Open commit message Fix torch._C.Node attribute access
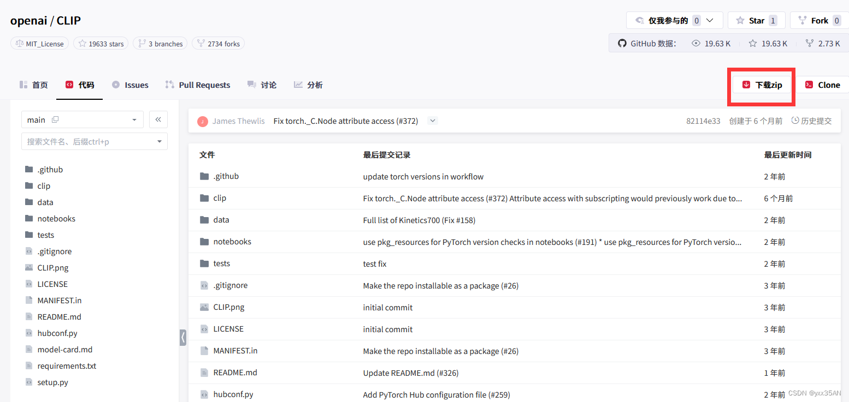The image size is (849, 402). click(346, 121)
